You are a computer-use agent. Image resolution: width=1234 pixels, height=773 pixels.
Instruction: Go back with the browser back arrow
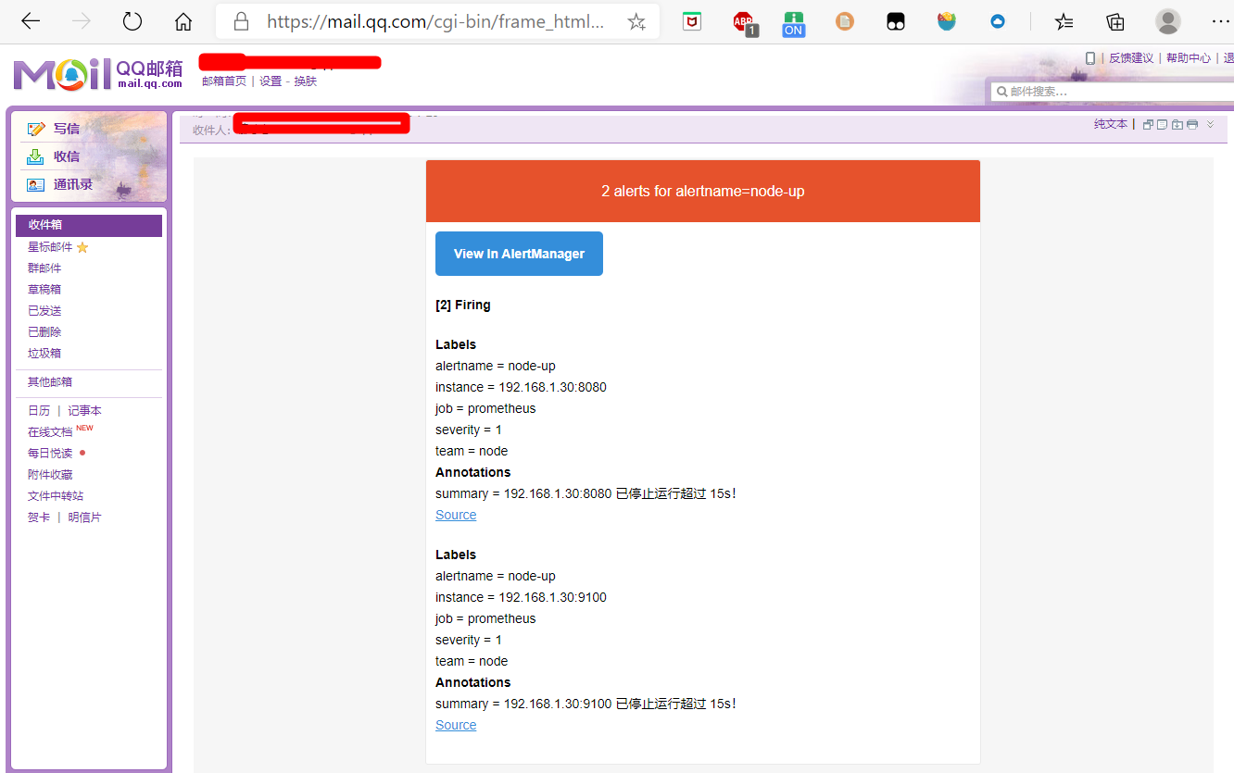(31, 21)
